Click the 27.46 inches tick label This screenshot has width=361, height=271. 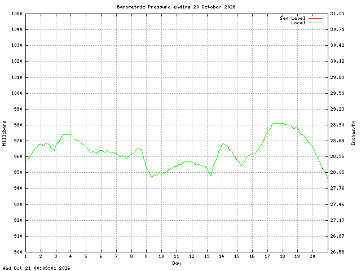tap(337, 204)
